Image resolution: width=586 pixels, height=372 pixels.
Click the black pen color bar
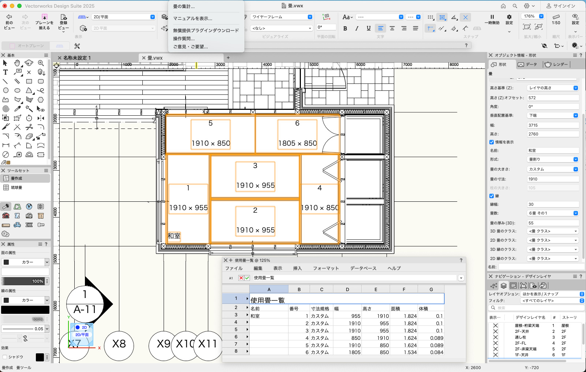pos(25,310)
